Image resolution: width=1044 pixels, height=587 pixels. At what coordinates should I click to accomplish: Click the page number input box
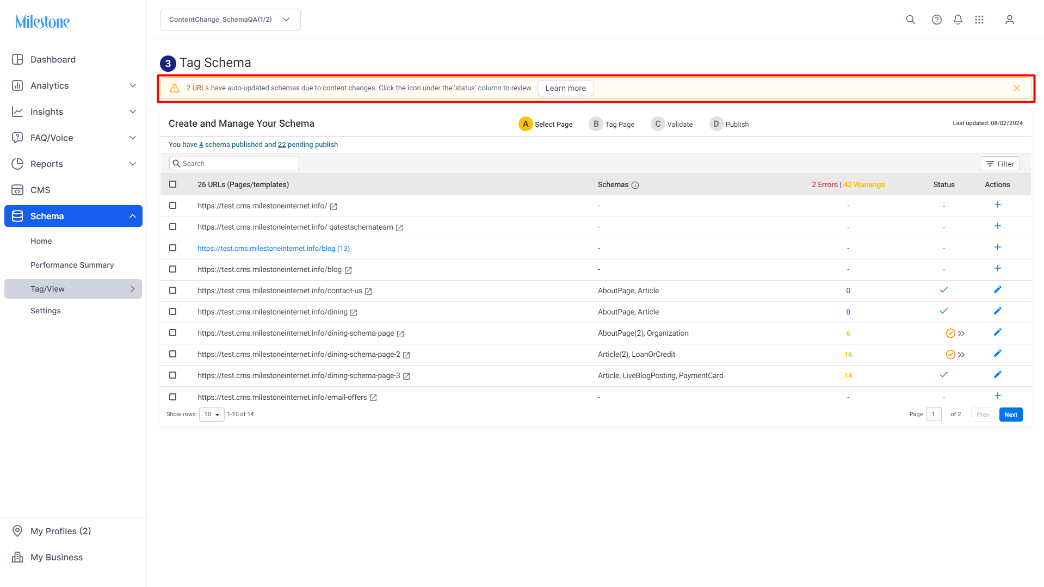coord(934,415)
